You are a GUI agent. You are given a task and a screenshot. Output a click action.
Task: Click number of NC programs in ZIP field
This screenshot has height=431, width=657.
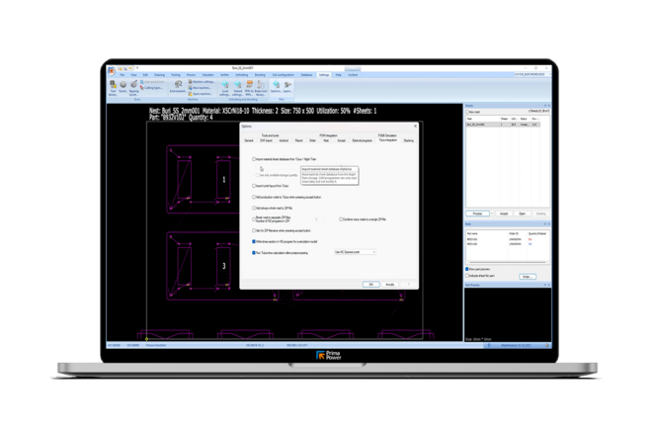click(320, 219)
